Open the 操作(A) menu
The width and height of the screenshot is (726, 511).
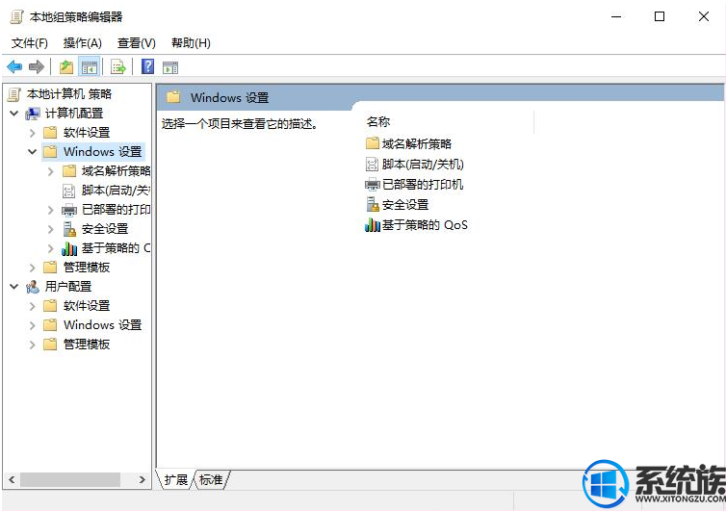pos(83,43)
